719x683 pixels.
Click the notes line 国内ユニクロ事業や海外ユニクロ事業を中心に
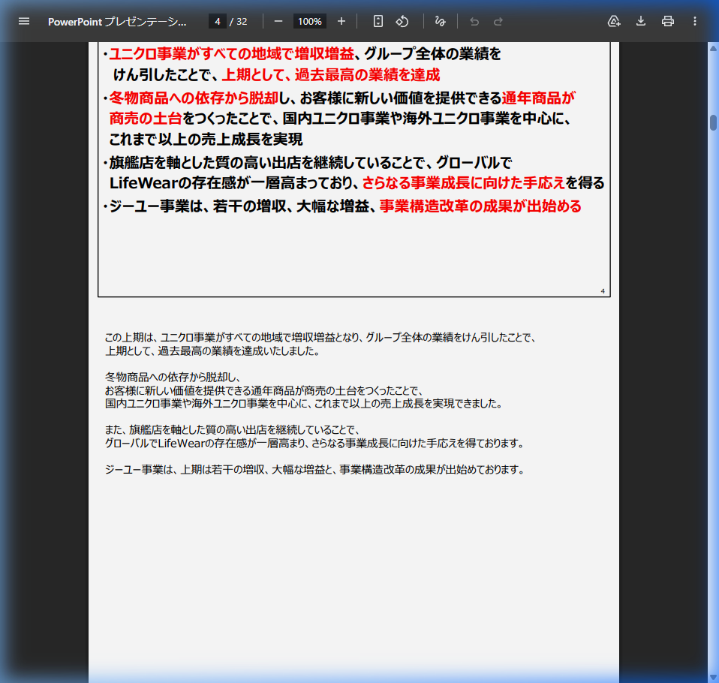pos(304,404)
